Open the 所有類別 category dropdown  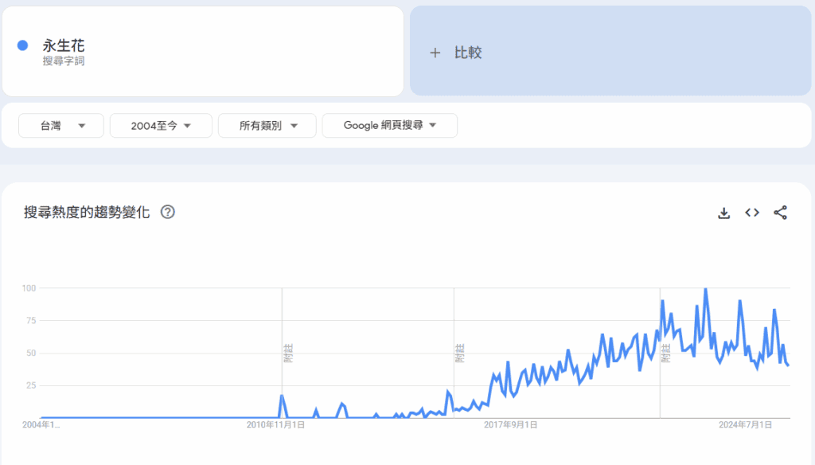tap(267, 125)
